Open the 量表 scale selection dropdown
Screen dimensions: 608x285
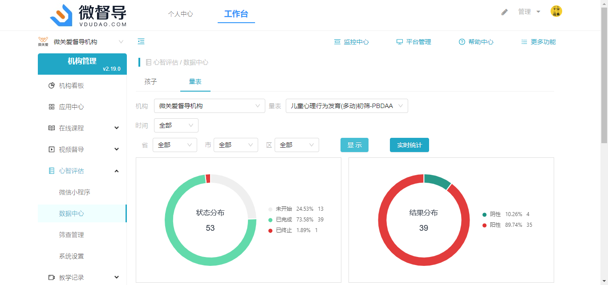tap(346, 106)
